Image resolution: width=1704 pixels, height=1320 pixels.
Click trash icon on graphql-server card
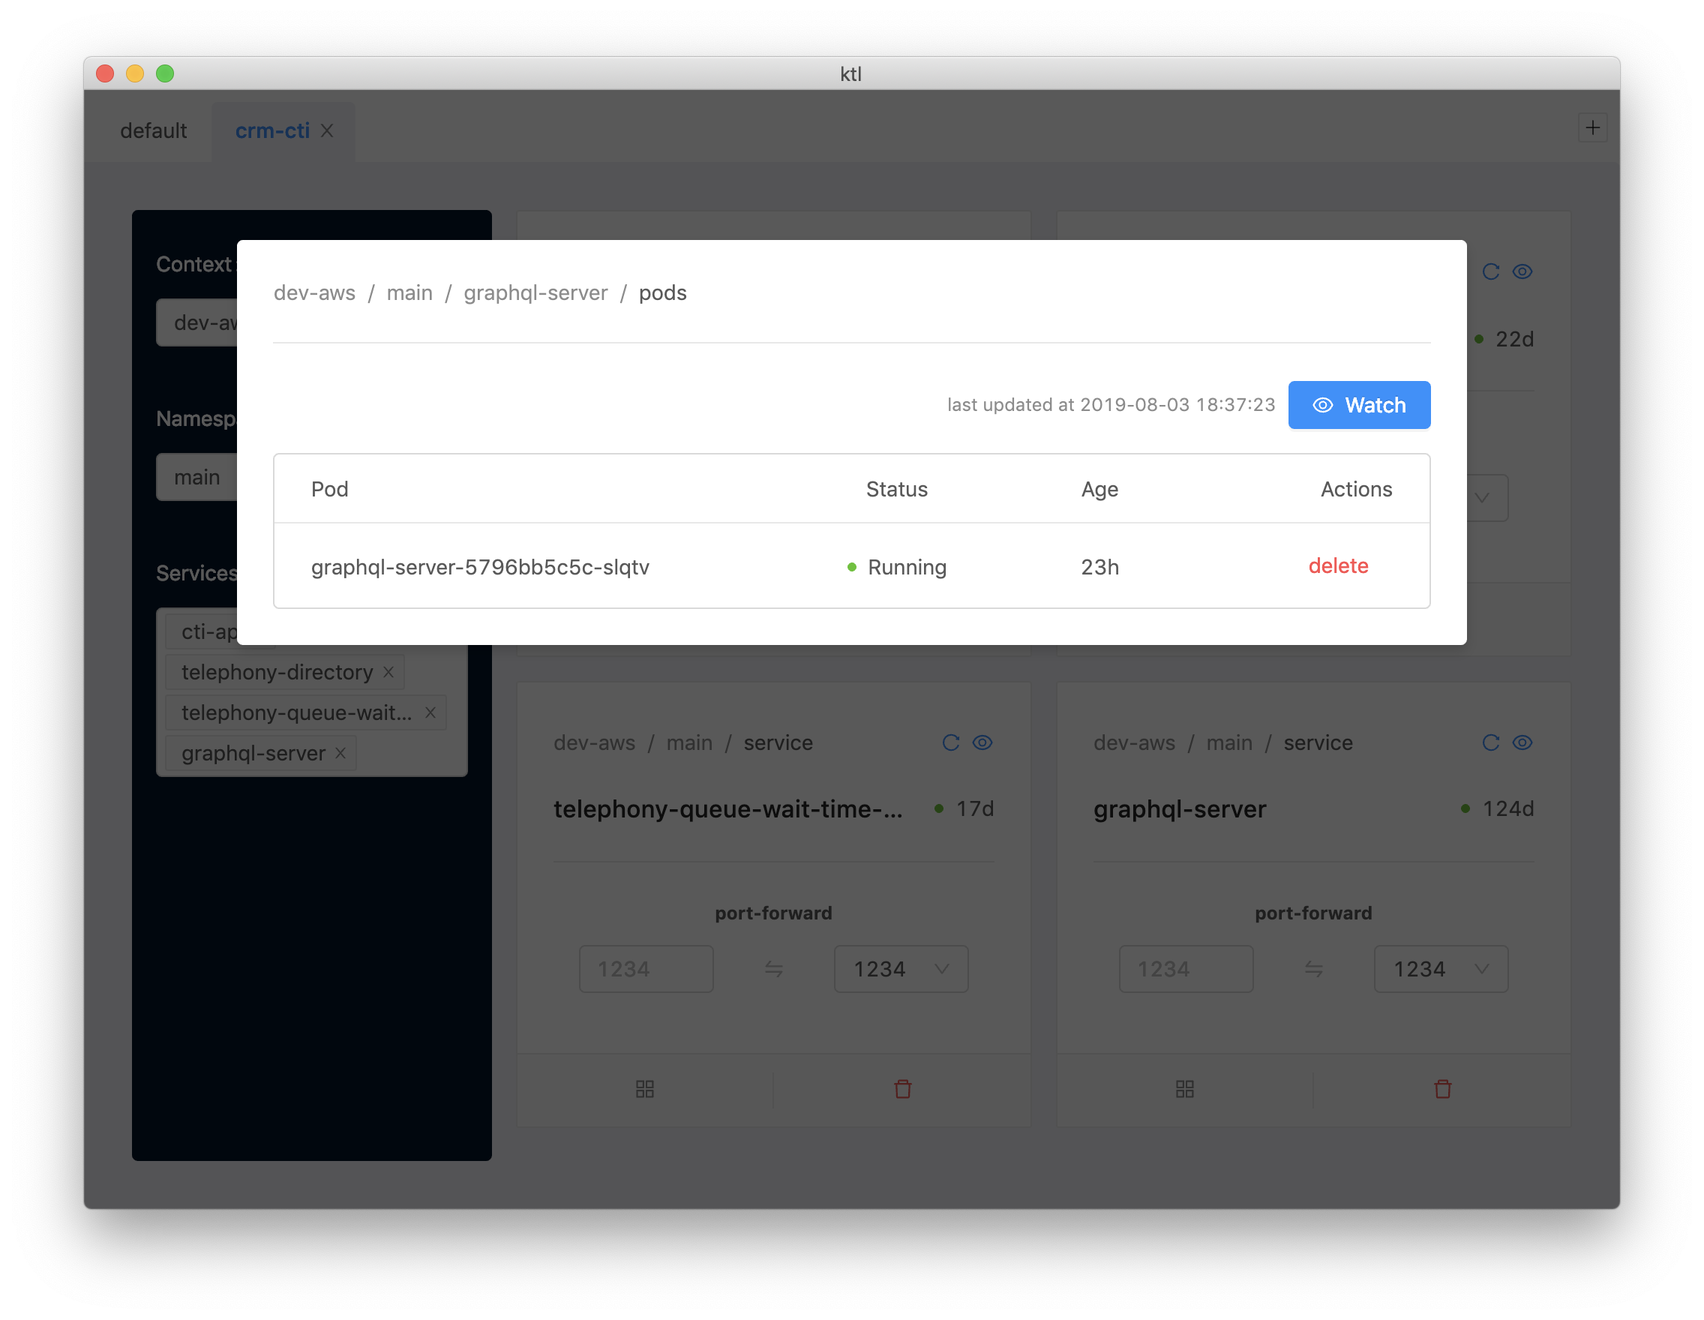point(1443,1089)
